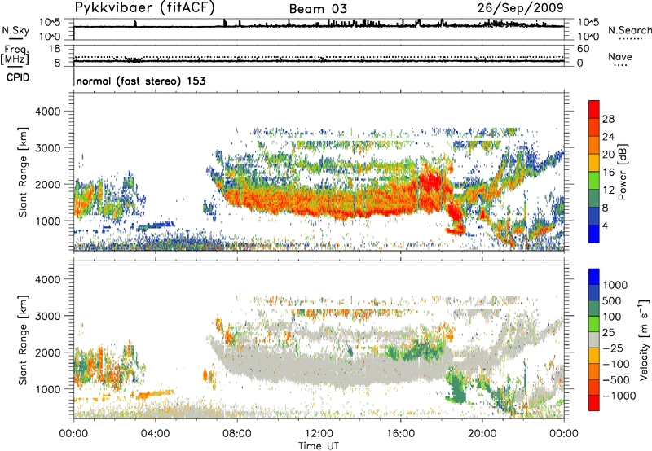Click the '08:00' time axis label
This screenshot has height=451, width=652.
click(237, 433)
